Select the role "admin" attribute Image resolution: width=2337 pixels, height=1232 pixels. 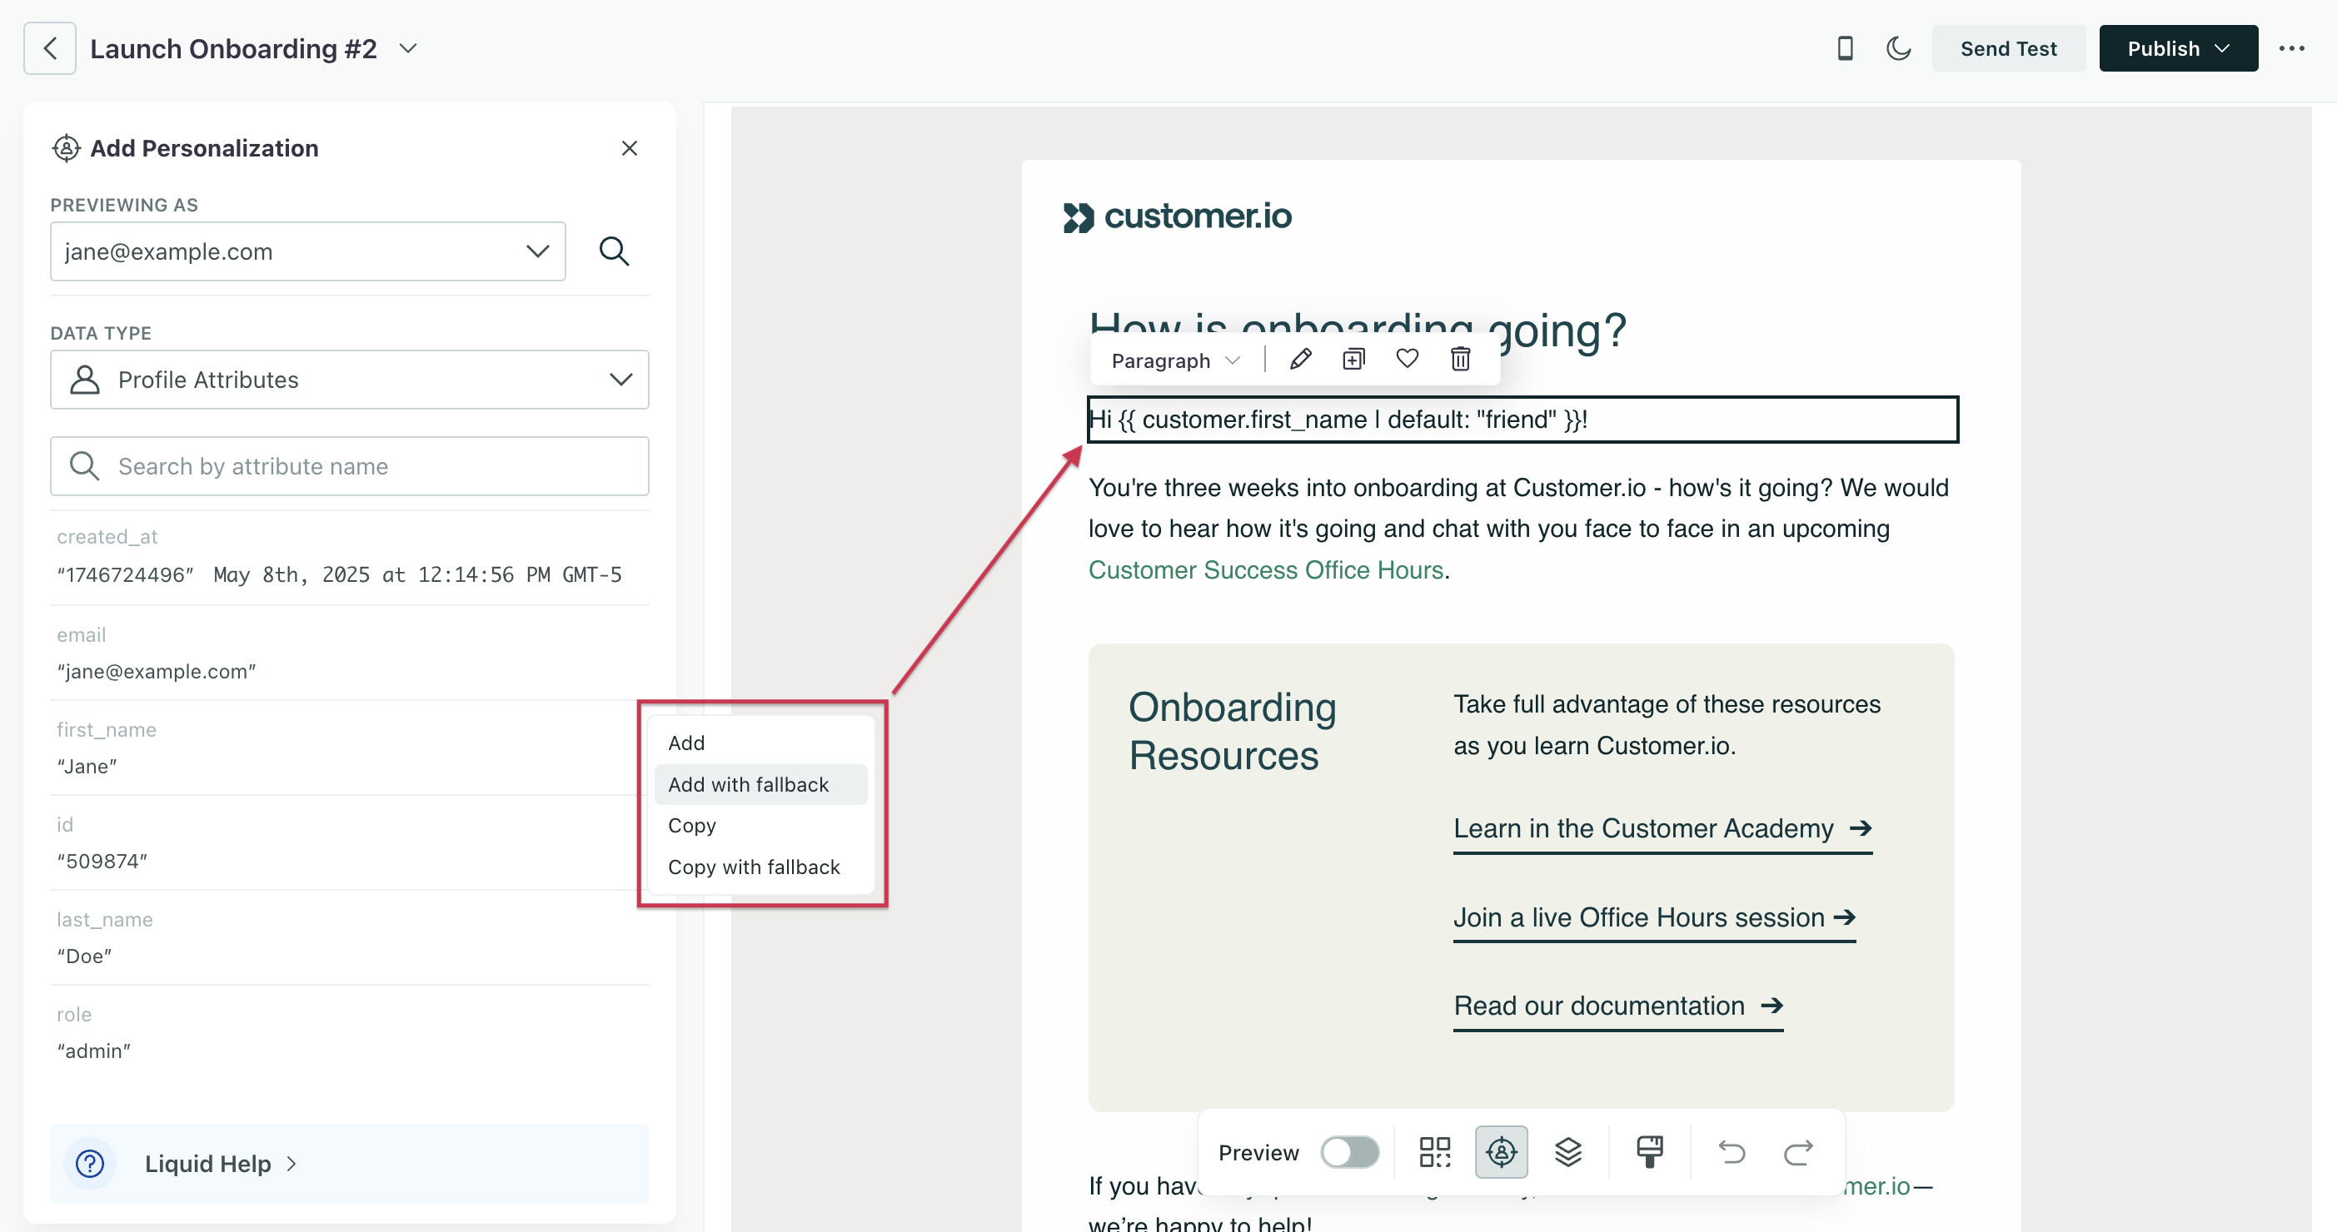[349, 1032]
